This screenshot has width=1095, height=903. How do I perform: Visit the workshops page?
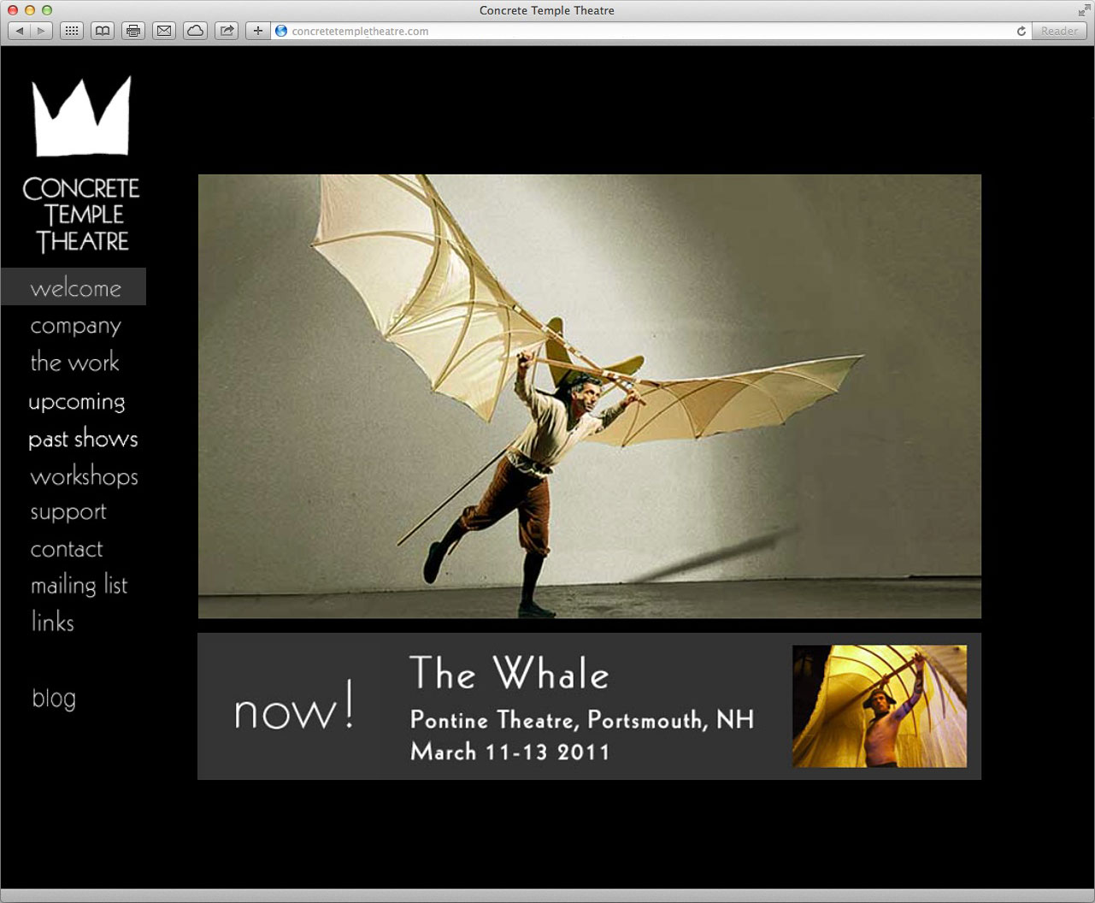84,476
